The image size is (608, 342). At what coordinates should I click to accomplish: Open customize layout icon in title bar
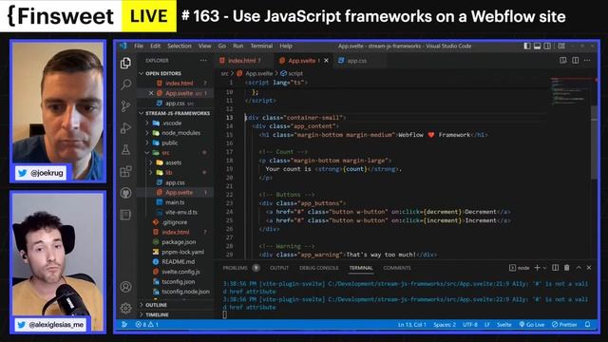(561, 46)
